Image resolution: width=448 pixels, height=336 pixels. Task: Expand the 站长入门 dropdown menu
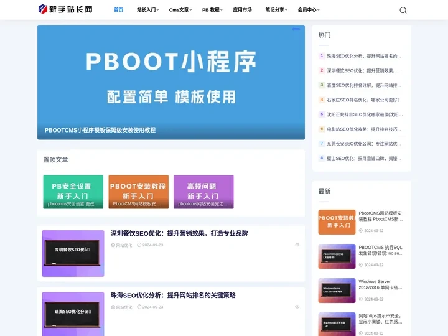click(x=147, y=10)
